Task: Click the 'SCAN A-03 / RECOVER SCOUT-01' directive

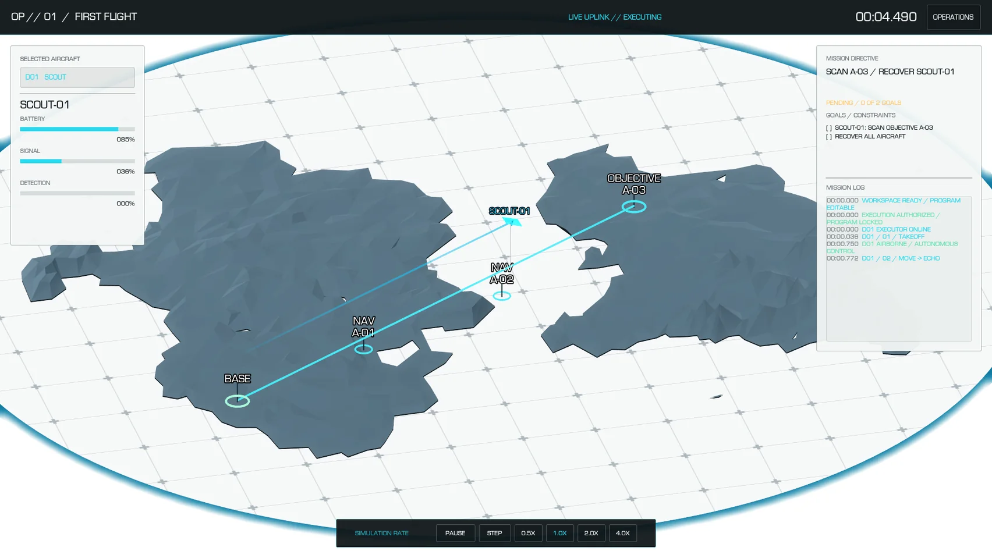Action: [x=890, y=72]
